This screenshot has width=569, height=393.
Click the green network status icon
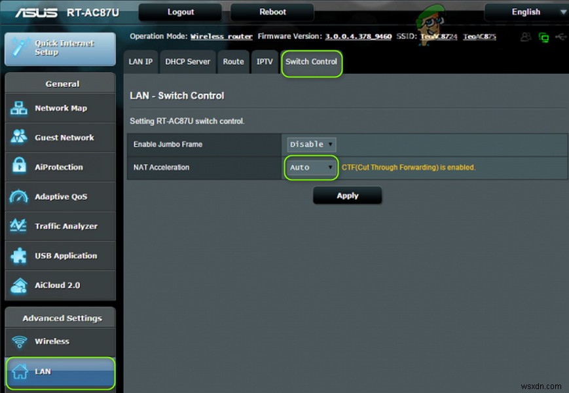[x=543, y=37]
